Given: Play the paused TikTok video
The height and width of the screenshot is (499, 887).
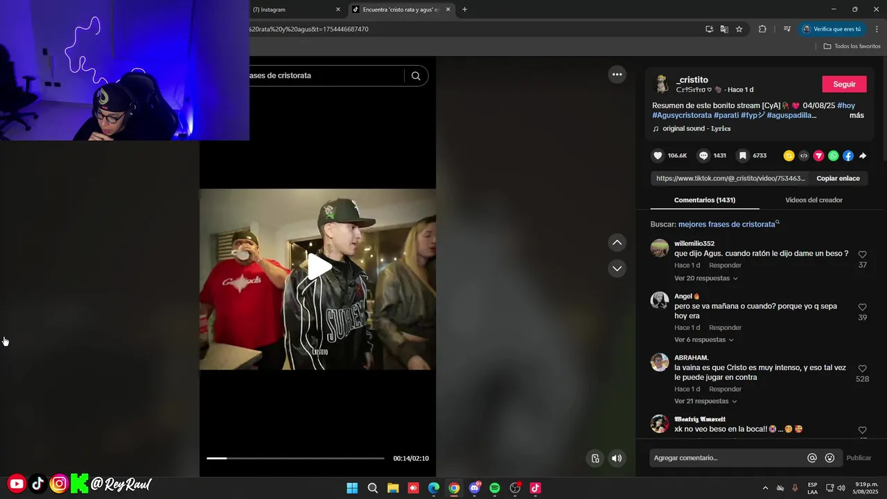Looking at the screenshot, I should tap(318, 268).
